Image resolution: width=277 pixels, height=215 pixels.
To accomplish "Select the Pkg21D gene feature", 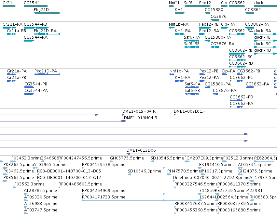I will [x=47, y=13].
